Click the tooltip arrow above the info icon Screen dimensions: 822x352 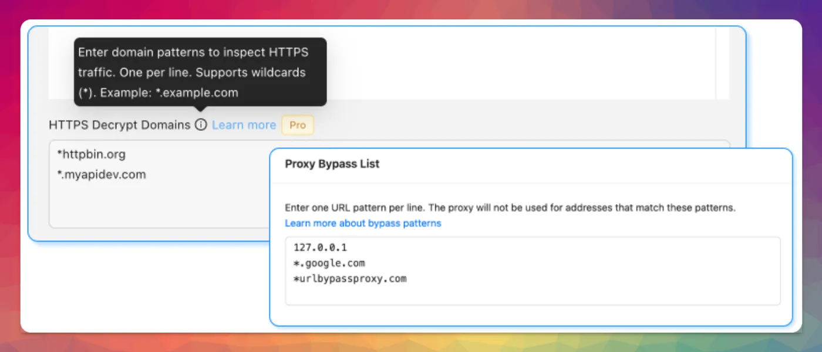tap(200, 108)
